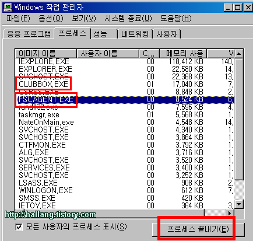Select the taskmgr.exe process row

125,114
